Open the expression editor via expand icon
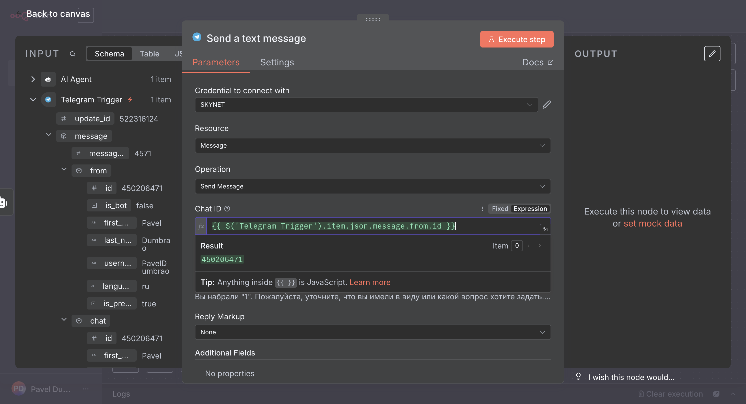The width and height of the screenshot is (746, 404). pyautogui.click(x=545, y=229)
